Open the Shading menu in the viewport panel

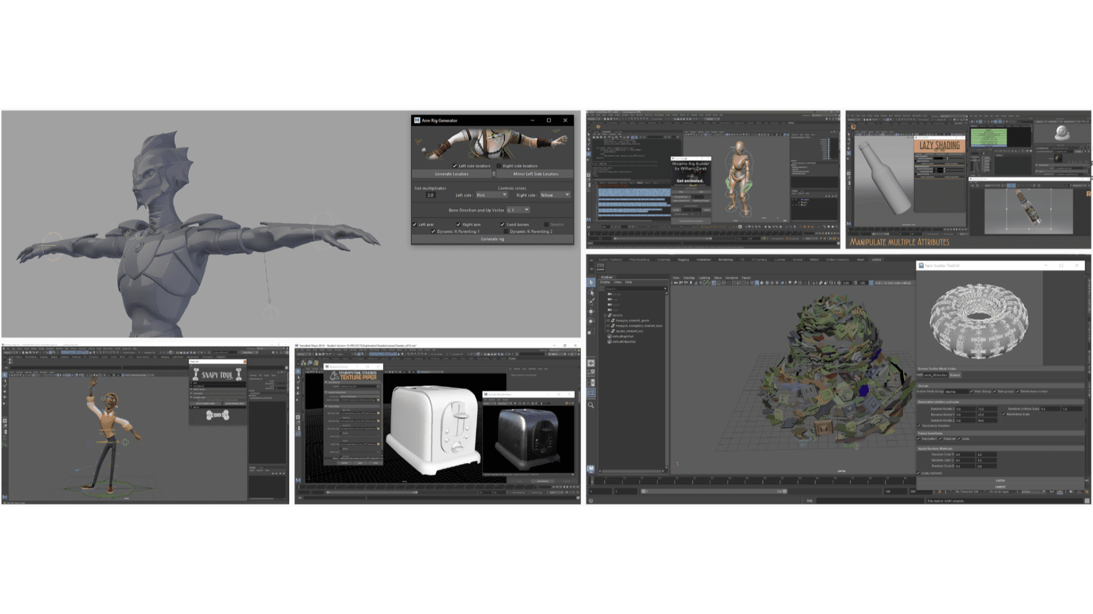point(689,278)
